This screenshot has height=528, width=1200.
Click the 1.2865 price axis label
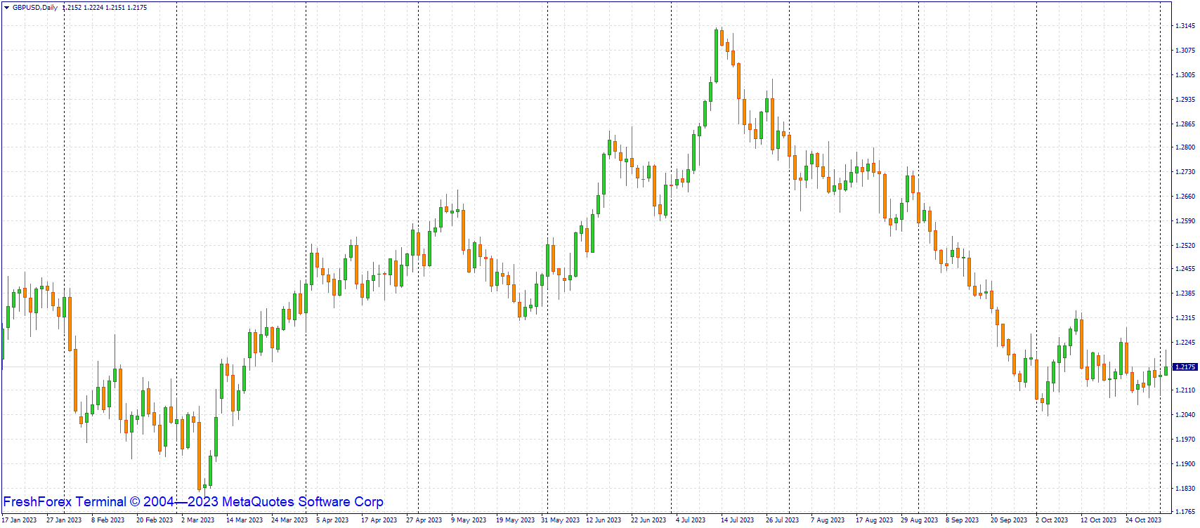coord(1185,124)
